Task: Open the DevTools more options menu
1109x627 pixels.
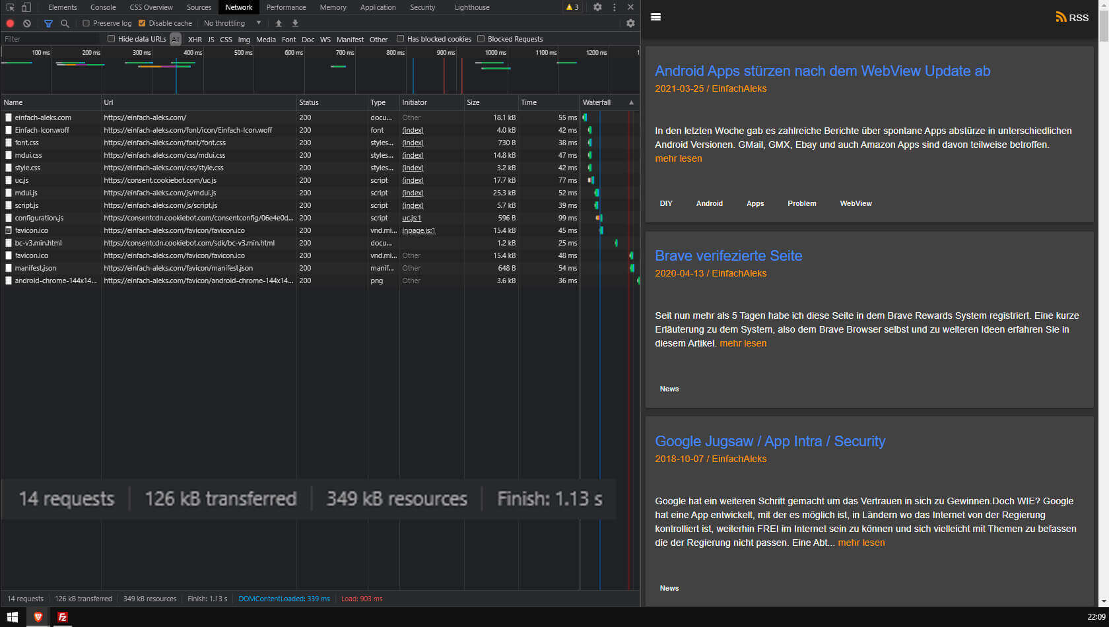Action: click(615, 7)
